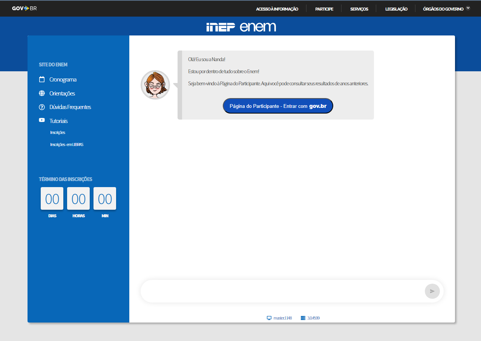Open the Acesso à Informação menu
The image size is (481, 341).
pos(277,9)
